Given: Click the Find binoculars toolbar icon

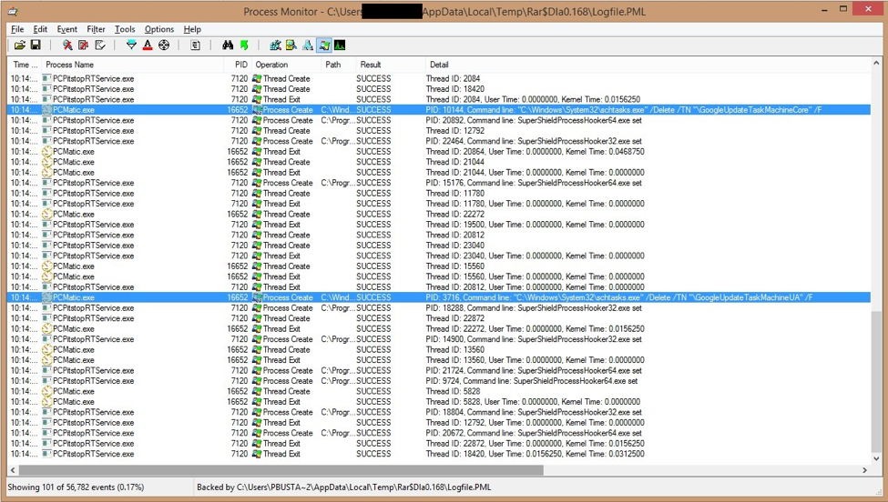Looking at the screenshot, I should coord(228,45).
